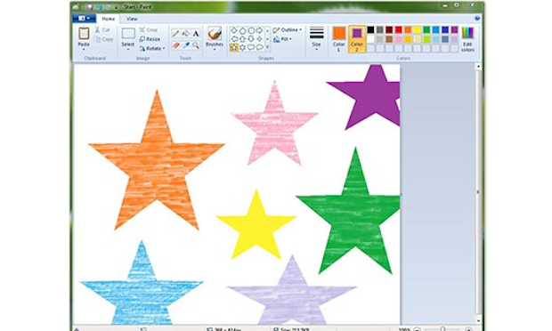This screenshot has height=331, width=552.
Task: Click the Paste clipboard icon
Action: point(84,34)
